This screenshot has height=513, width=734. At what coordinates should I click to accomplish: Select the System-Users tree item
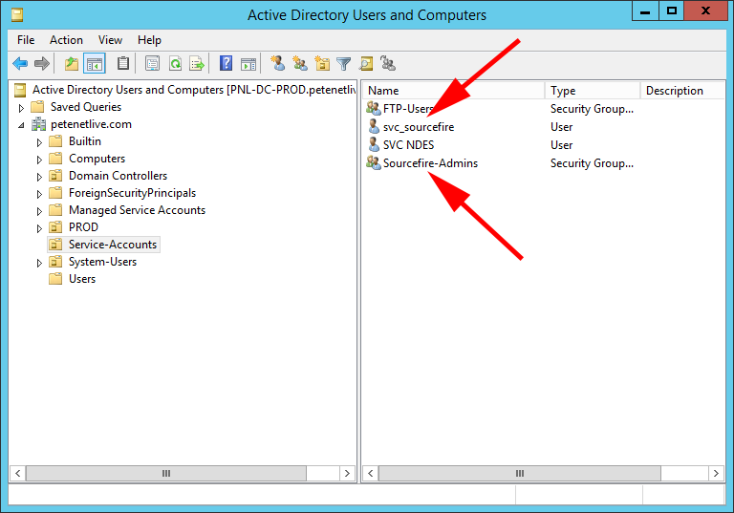(x=102, y=262)
